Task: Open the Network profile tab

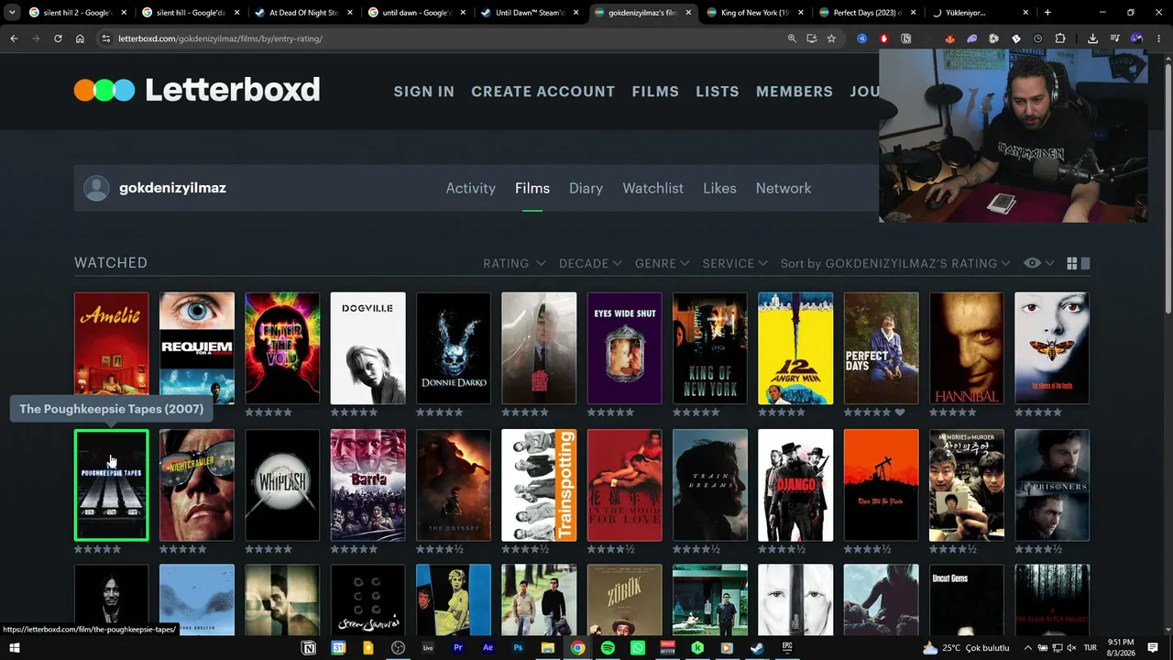Action: click(x=784, y=188)
